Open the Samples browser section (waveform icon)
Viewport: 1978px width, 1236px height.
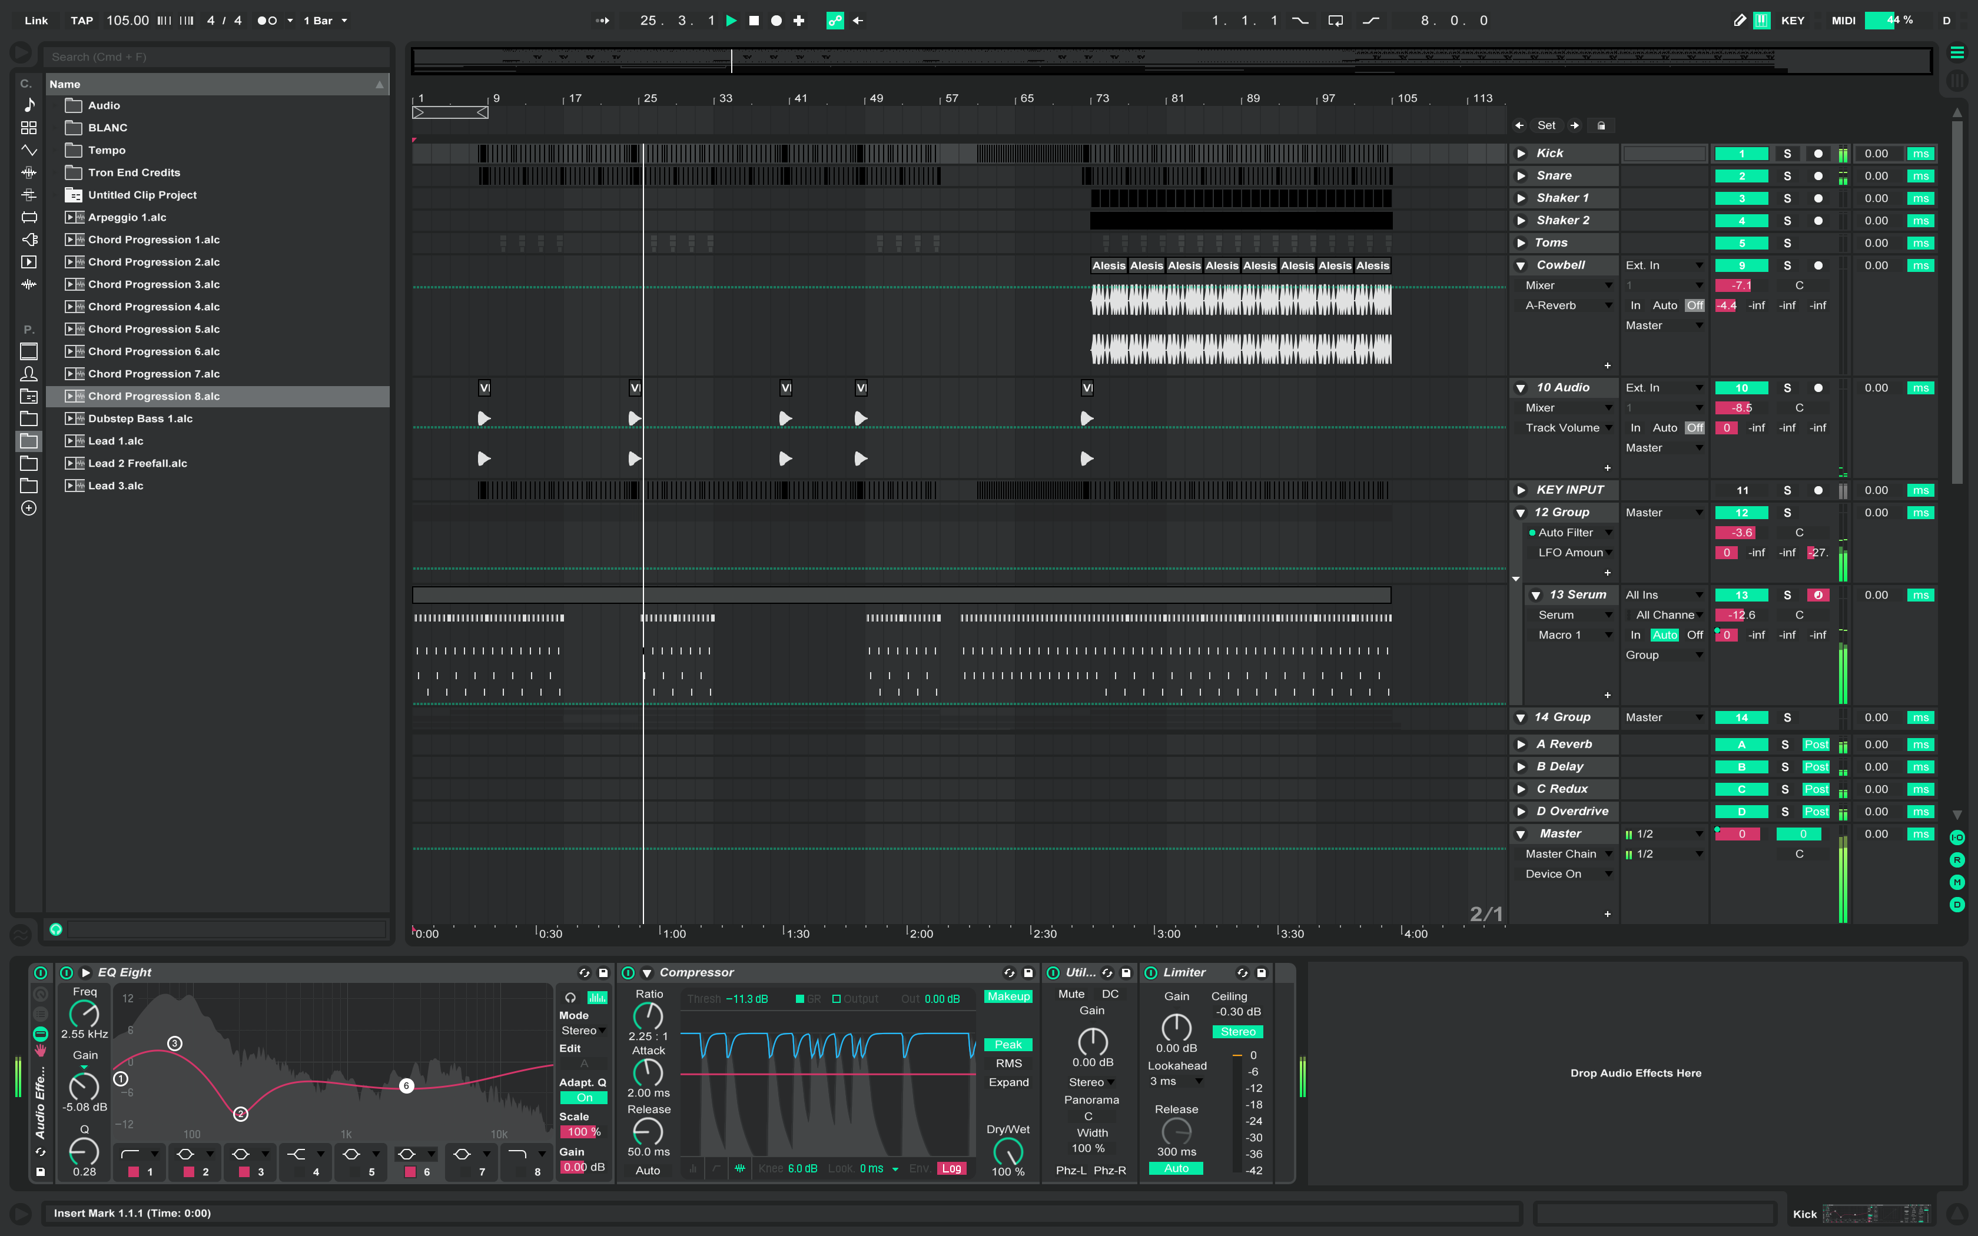(x=29, y=284)
